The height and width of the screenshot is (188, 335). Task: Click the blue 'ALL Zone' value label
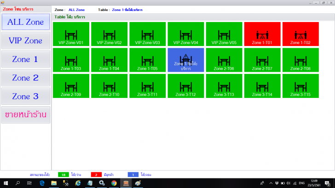click(x=76, y=10)
